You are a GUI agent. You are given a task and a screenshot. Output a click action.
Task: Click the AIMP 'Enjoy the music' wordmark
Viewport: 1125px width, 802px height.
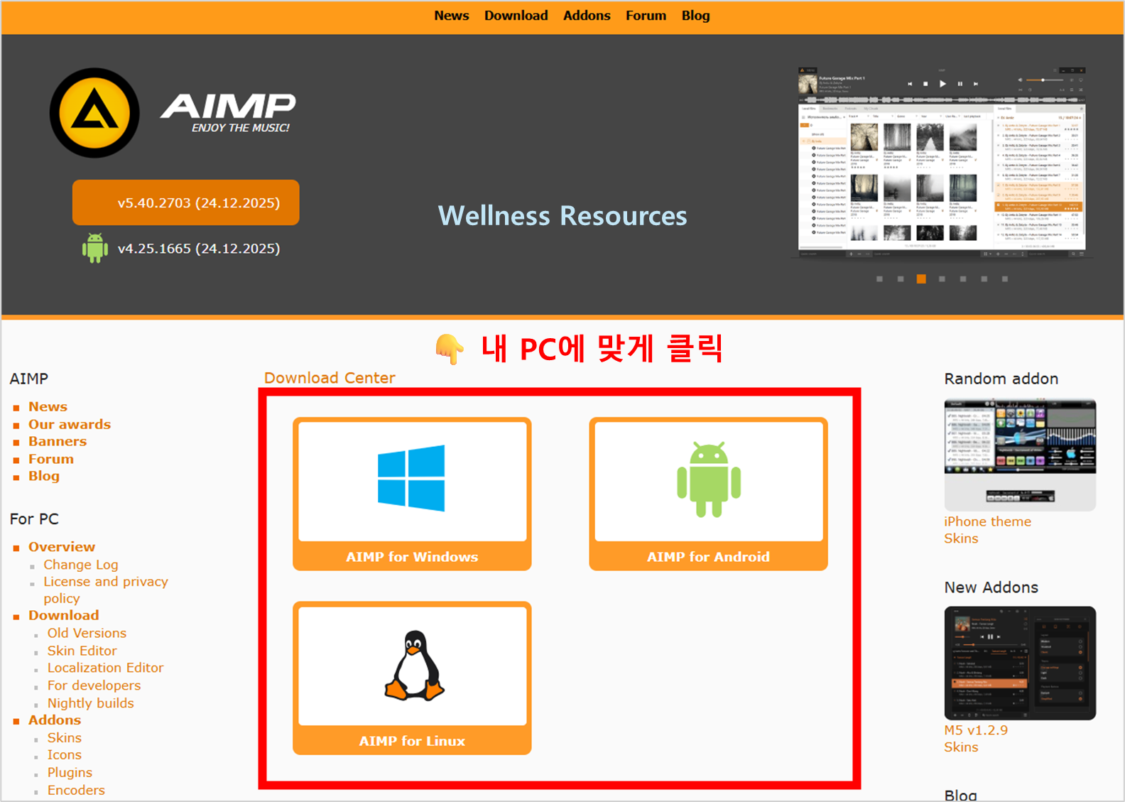click(228, 113)
